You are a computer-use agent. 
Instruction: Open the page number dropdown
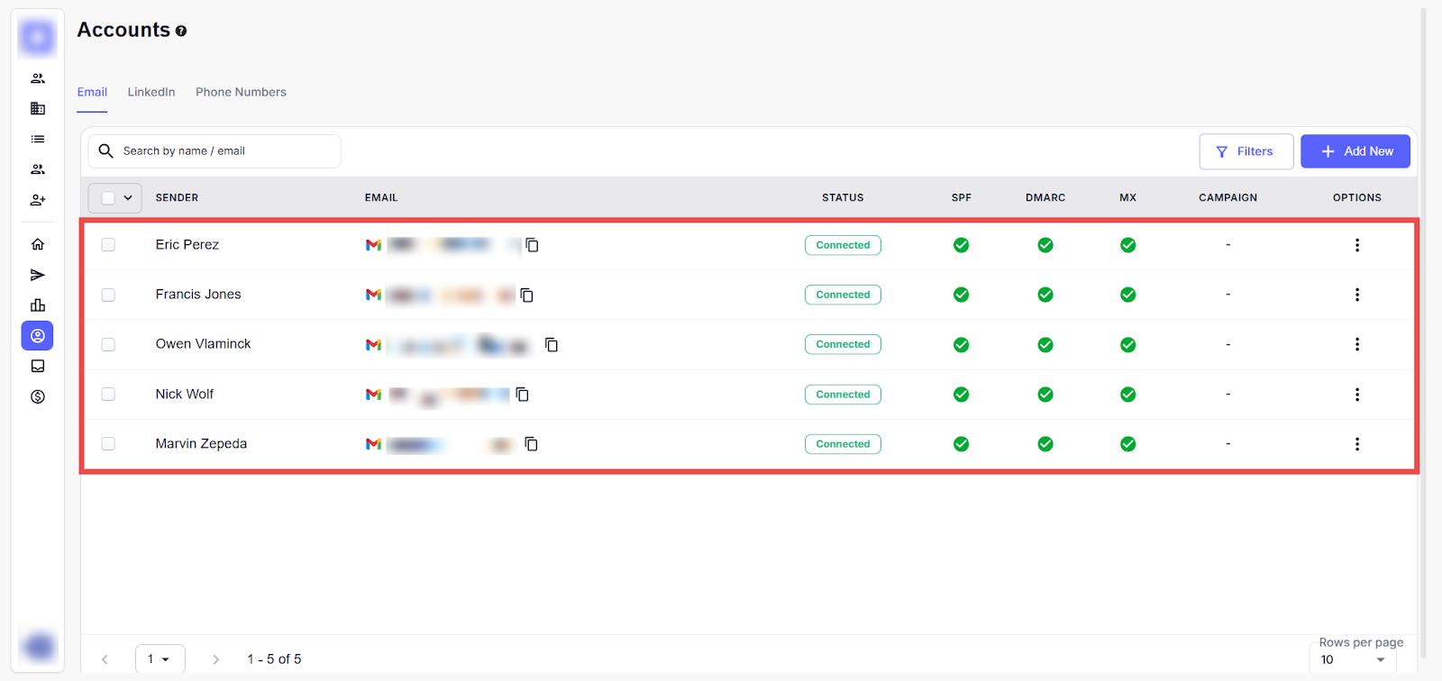160,659
